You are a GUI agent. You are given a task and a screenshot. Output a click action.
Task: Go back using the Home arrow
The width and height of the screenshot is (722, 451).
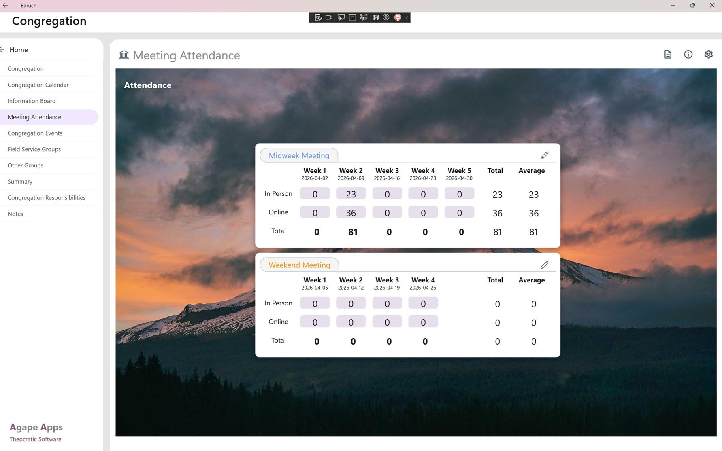click(x=3, y=49)
